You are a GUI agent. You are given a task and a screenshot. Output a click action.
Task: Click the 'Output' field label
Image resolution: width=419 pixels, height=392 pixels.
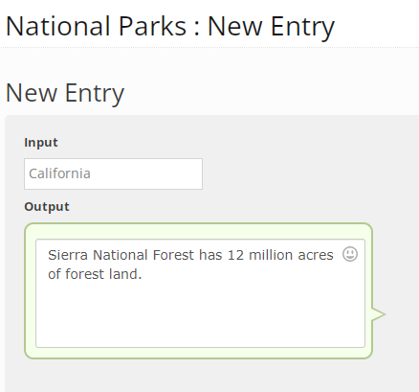tap(47, 207)
